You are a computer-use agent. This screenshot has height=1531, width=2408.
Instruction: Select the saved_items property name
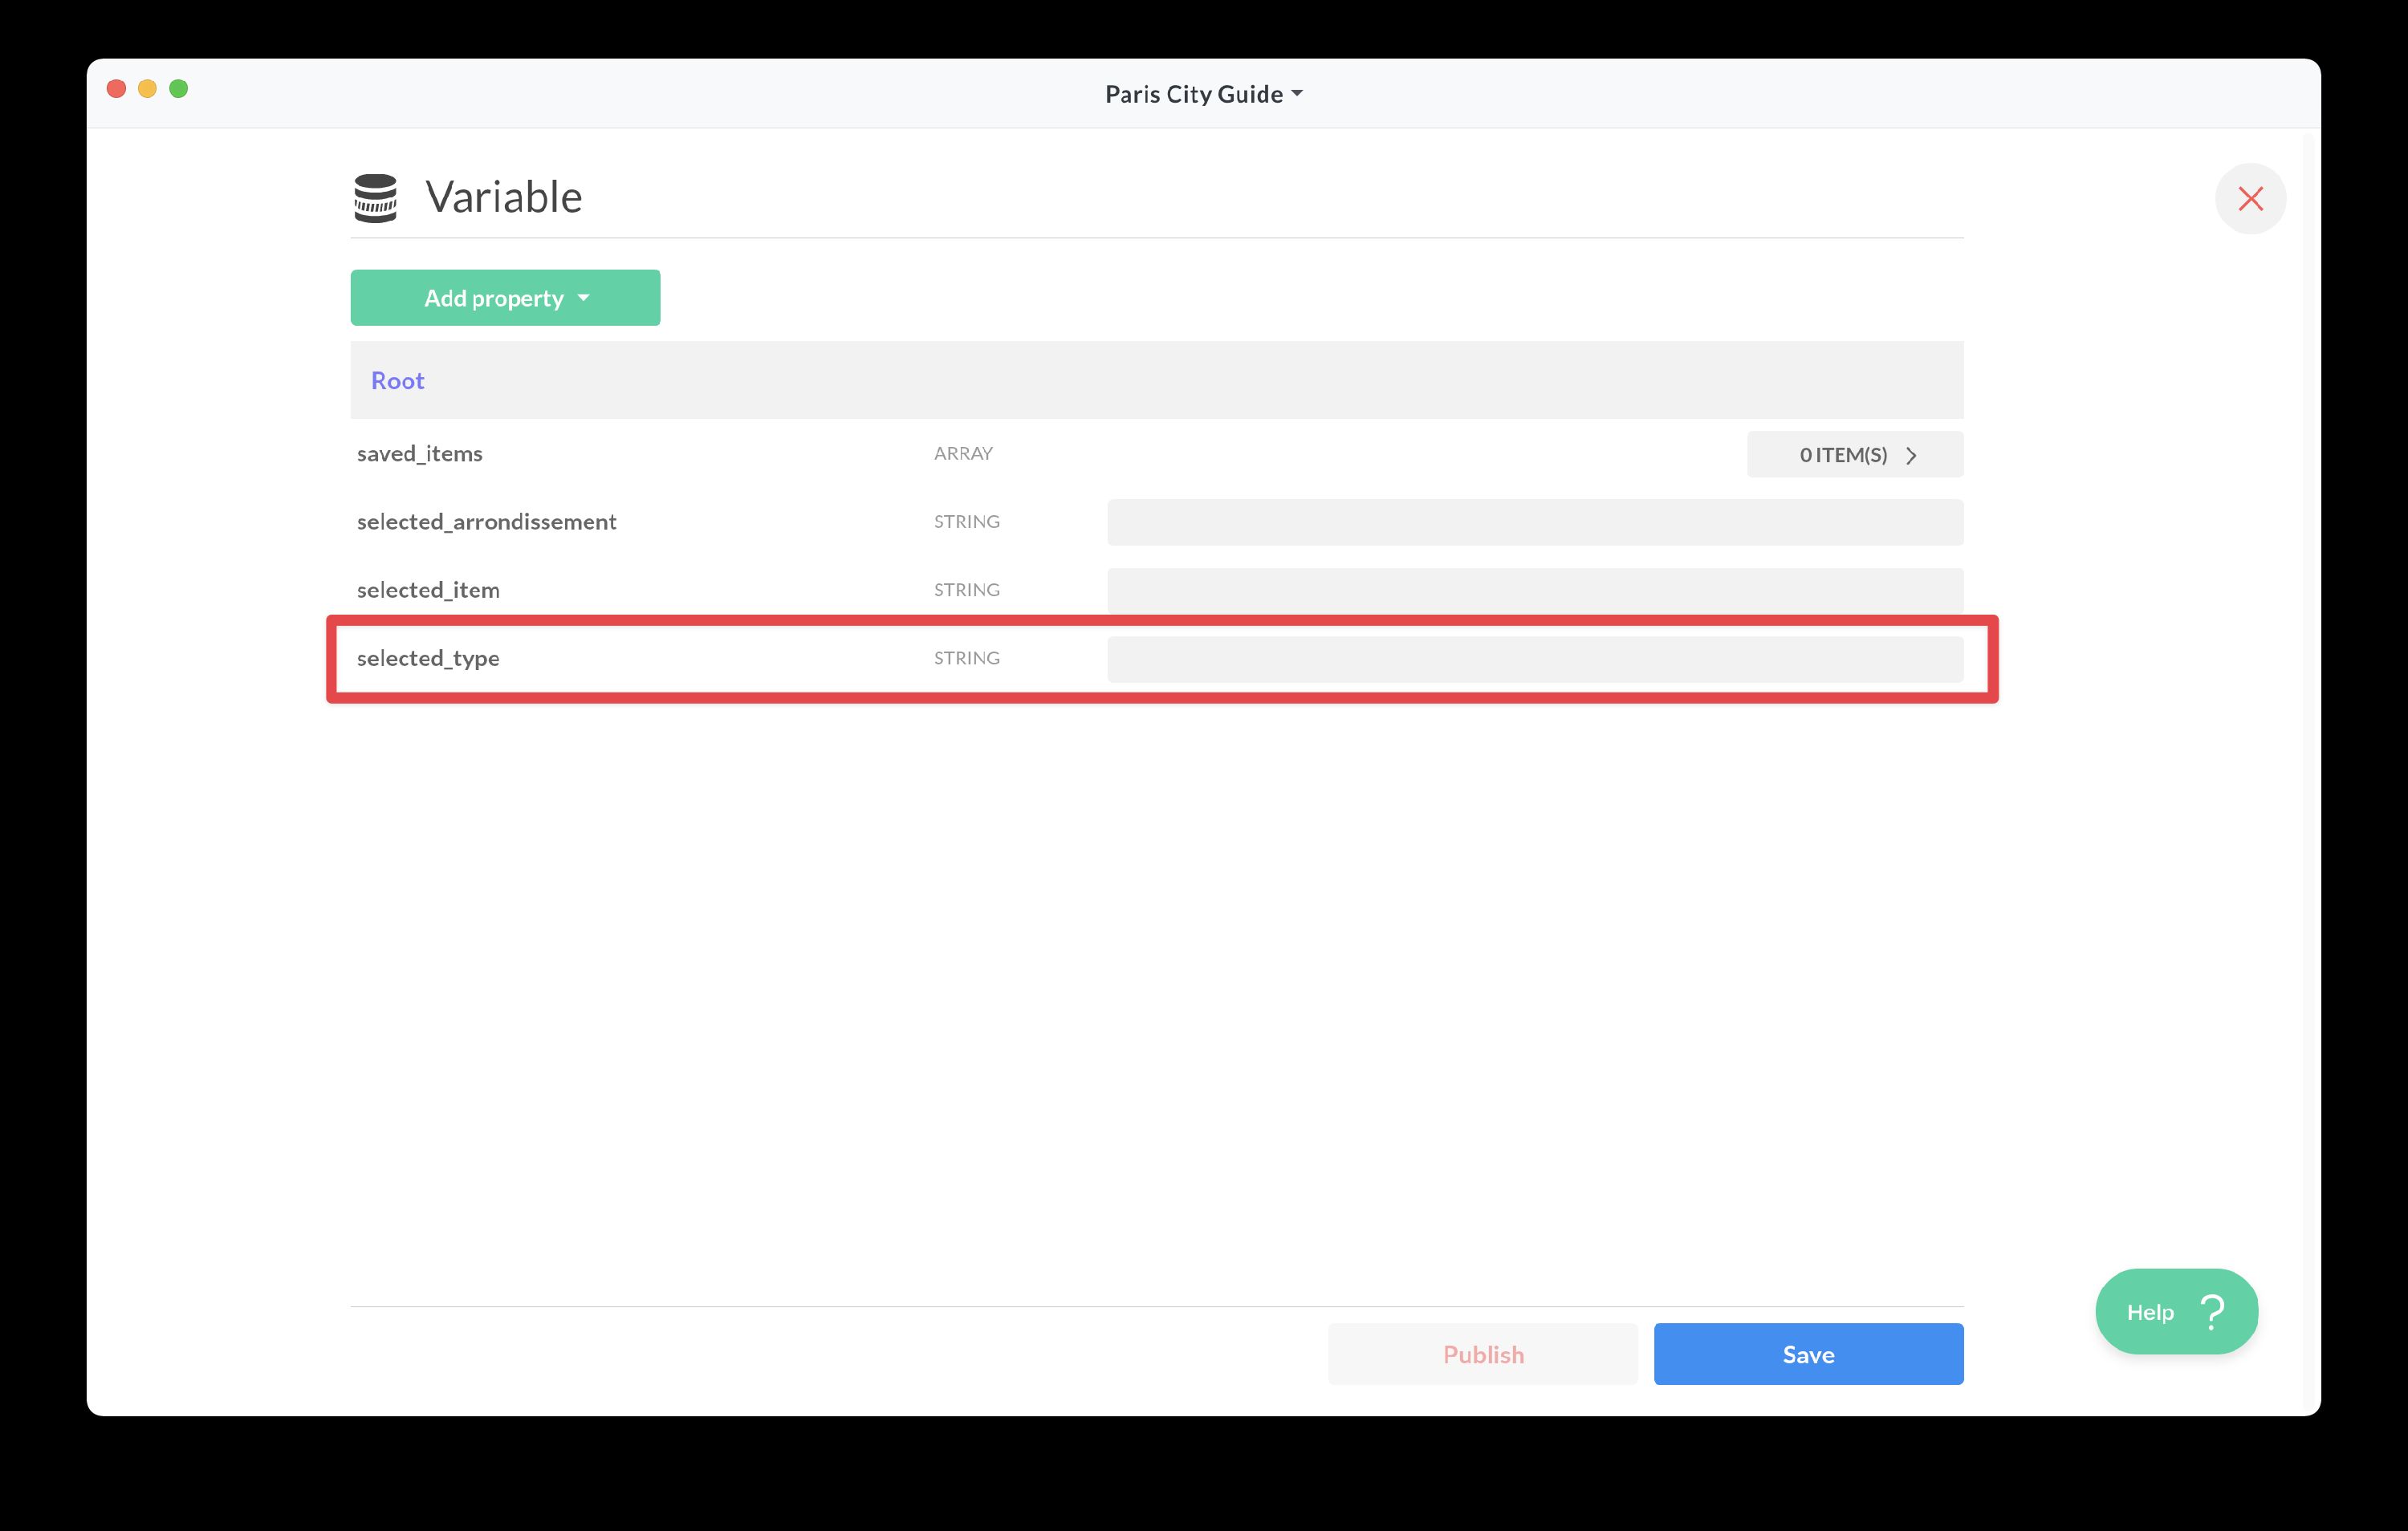point(419,453)
